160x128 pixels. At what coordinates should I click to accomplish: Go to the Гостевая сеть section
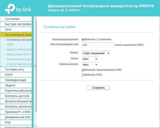(x=16, y=70)
